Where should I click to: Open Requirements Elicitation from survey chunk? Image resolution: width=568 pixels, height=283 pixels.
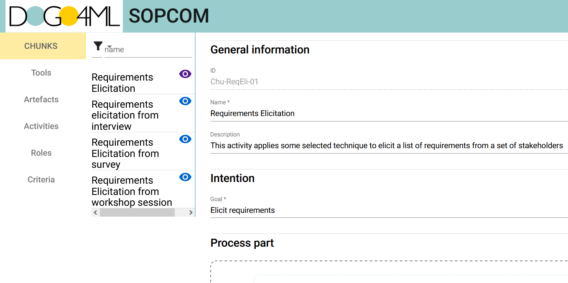point(125,153)
